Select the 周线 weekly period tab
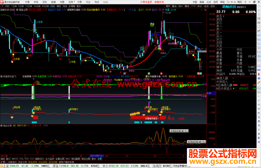Image resolution: width=261 pixels, height=168 pixels. click(x=59, y=6)
